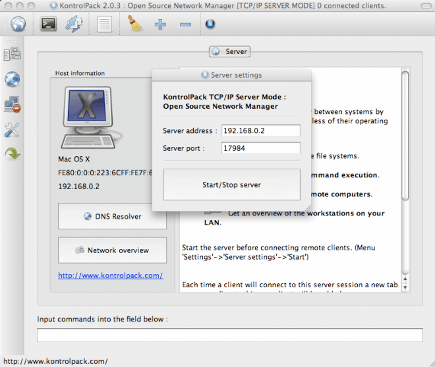The height and width of the screenshot is (367, 435).
Task: Click the disconnect computer sidebar icon
Action: (12, 104)
